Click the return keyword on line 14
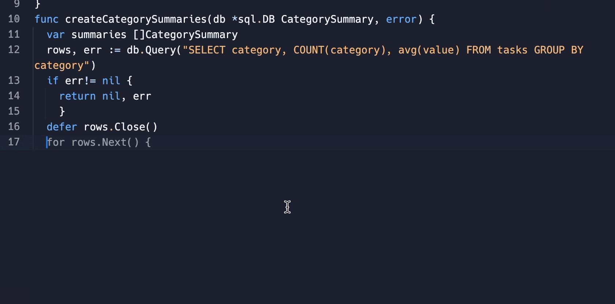This screenshot has width=615, height=304. (x=77, y=96)
